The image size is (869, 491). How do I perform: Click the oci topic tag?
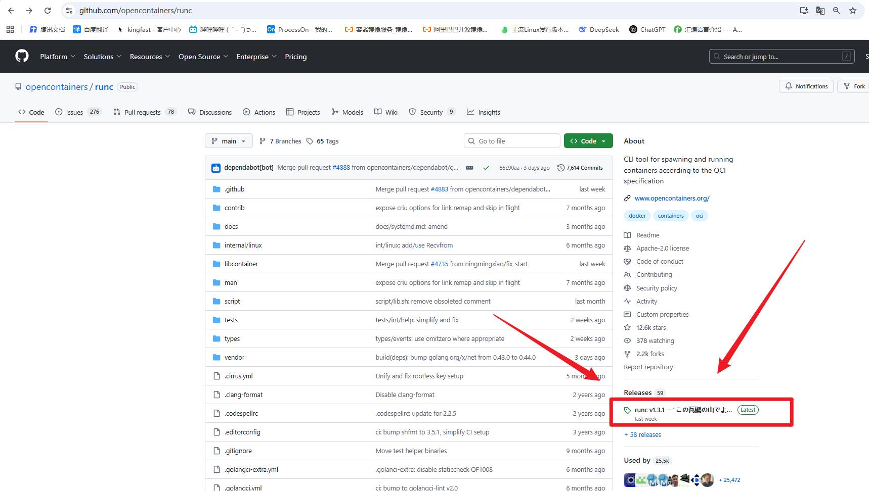(x=700, y=216)
